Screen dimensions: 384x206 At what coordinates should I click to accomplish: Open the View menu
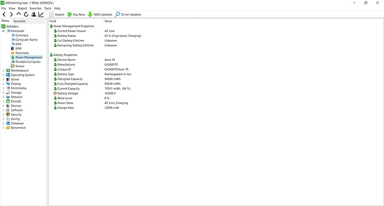pos(12,9)
